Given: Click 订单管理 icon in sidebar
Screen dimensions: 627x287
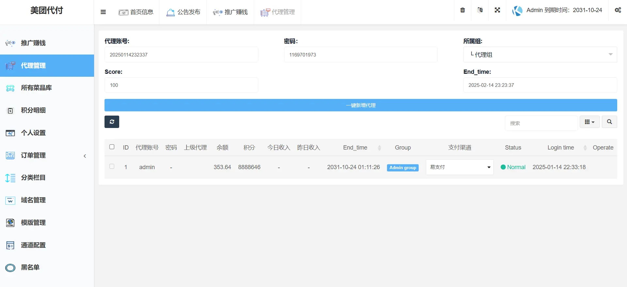Looking at the screenshot, I should click(x=10, y=155).
